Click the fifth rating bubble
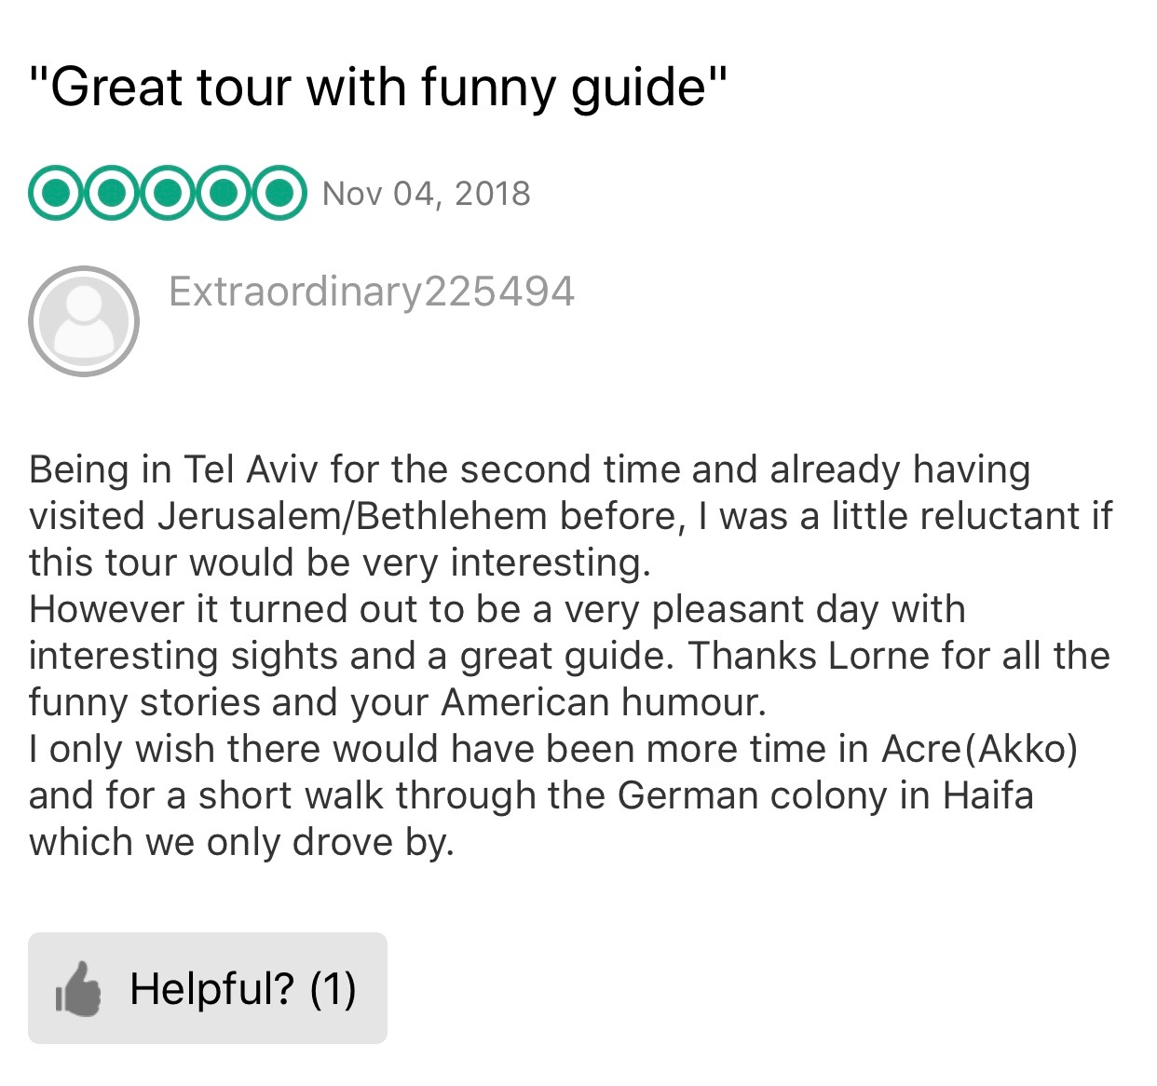The width and height of the screenshot is (1157, 1086). click(x=279, y=194)
